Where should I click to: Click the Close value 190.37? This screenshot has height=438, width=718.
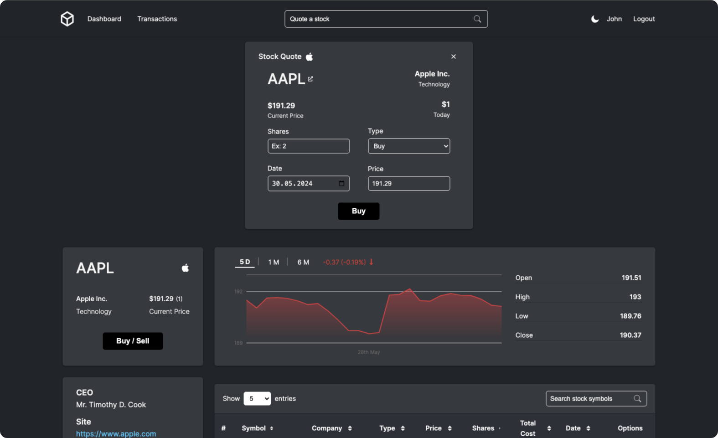pyautogui.click(x=630, y=335)
